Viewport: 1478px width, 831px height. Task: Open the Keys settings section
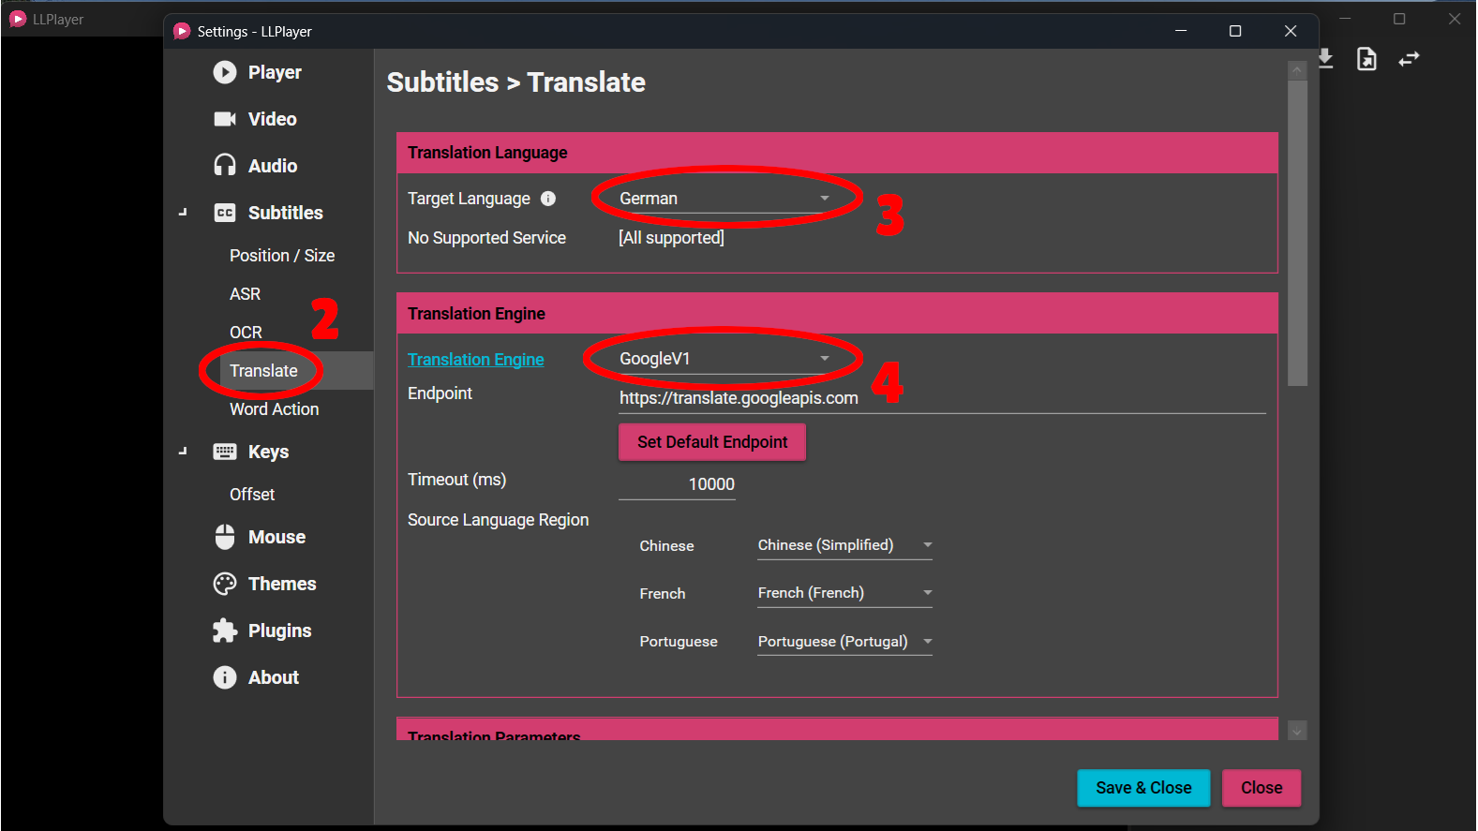click(268, 452)
